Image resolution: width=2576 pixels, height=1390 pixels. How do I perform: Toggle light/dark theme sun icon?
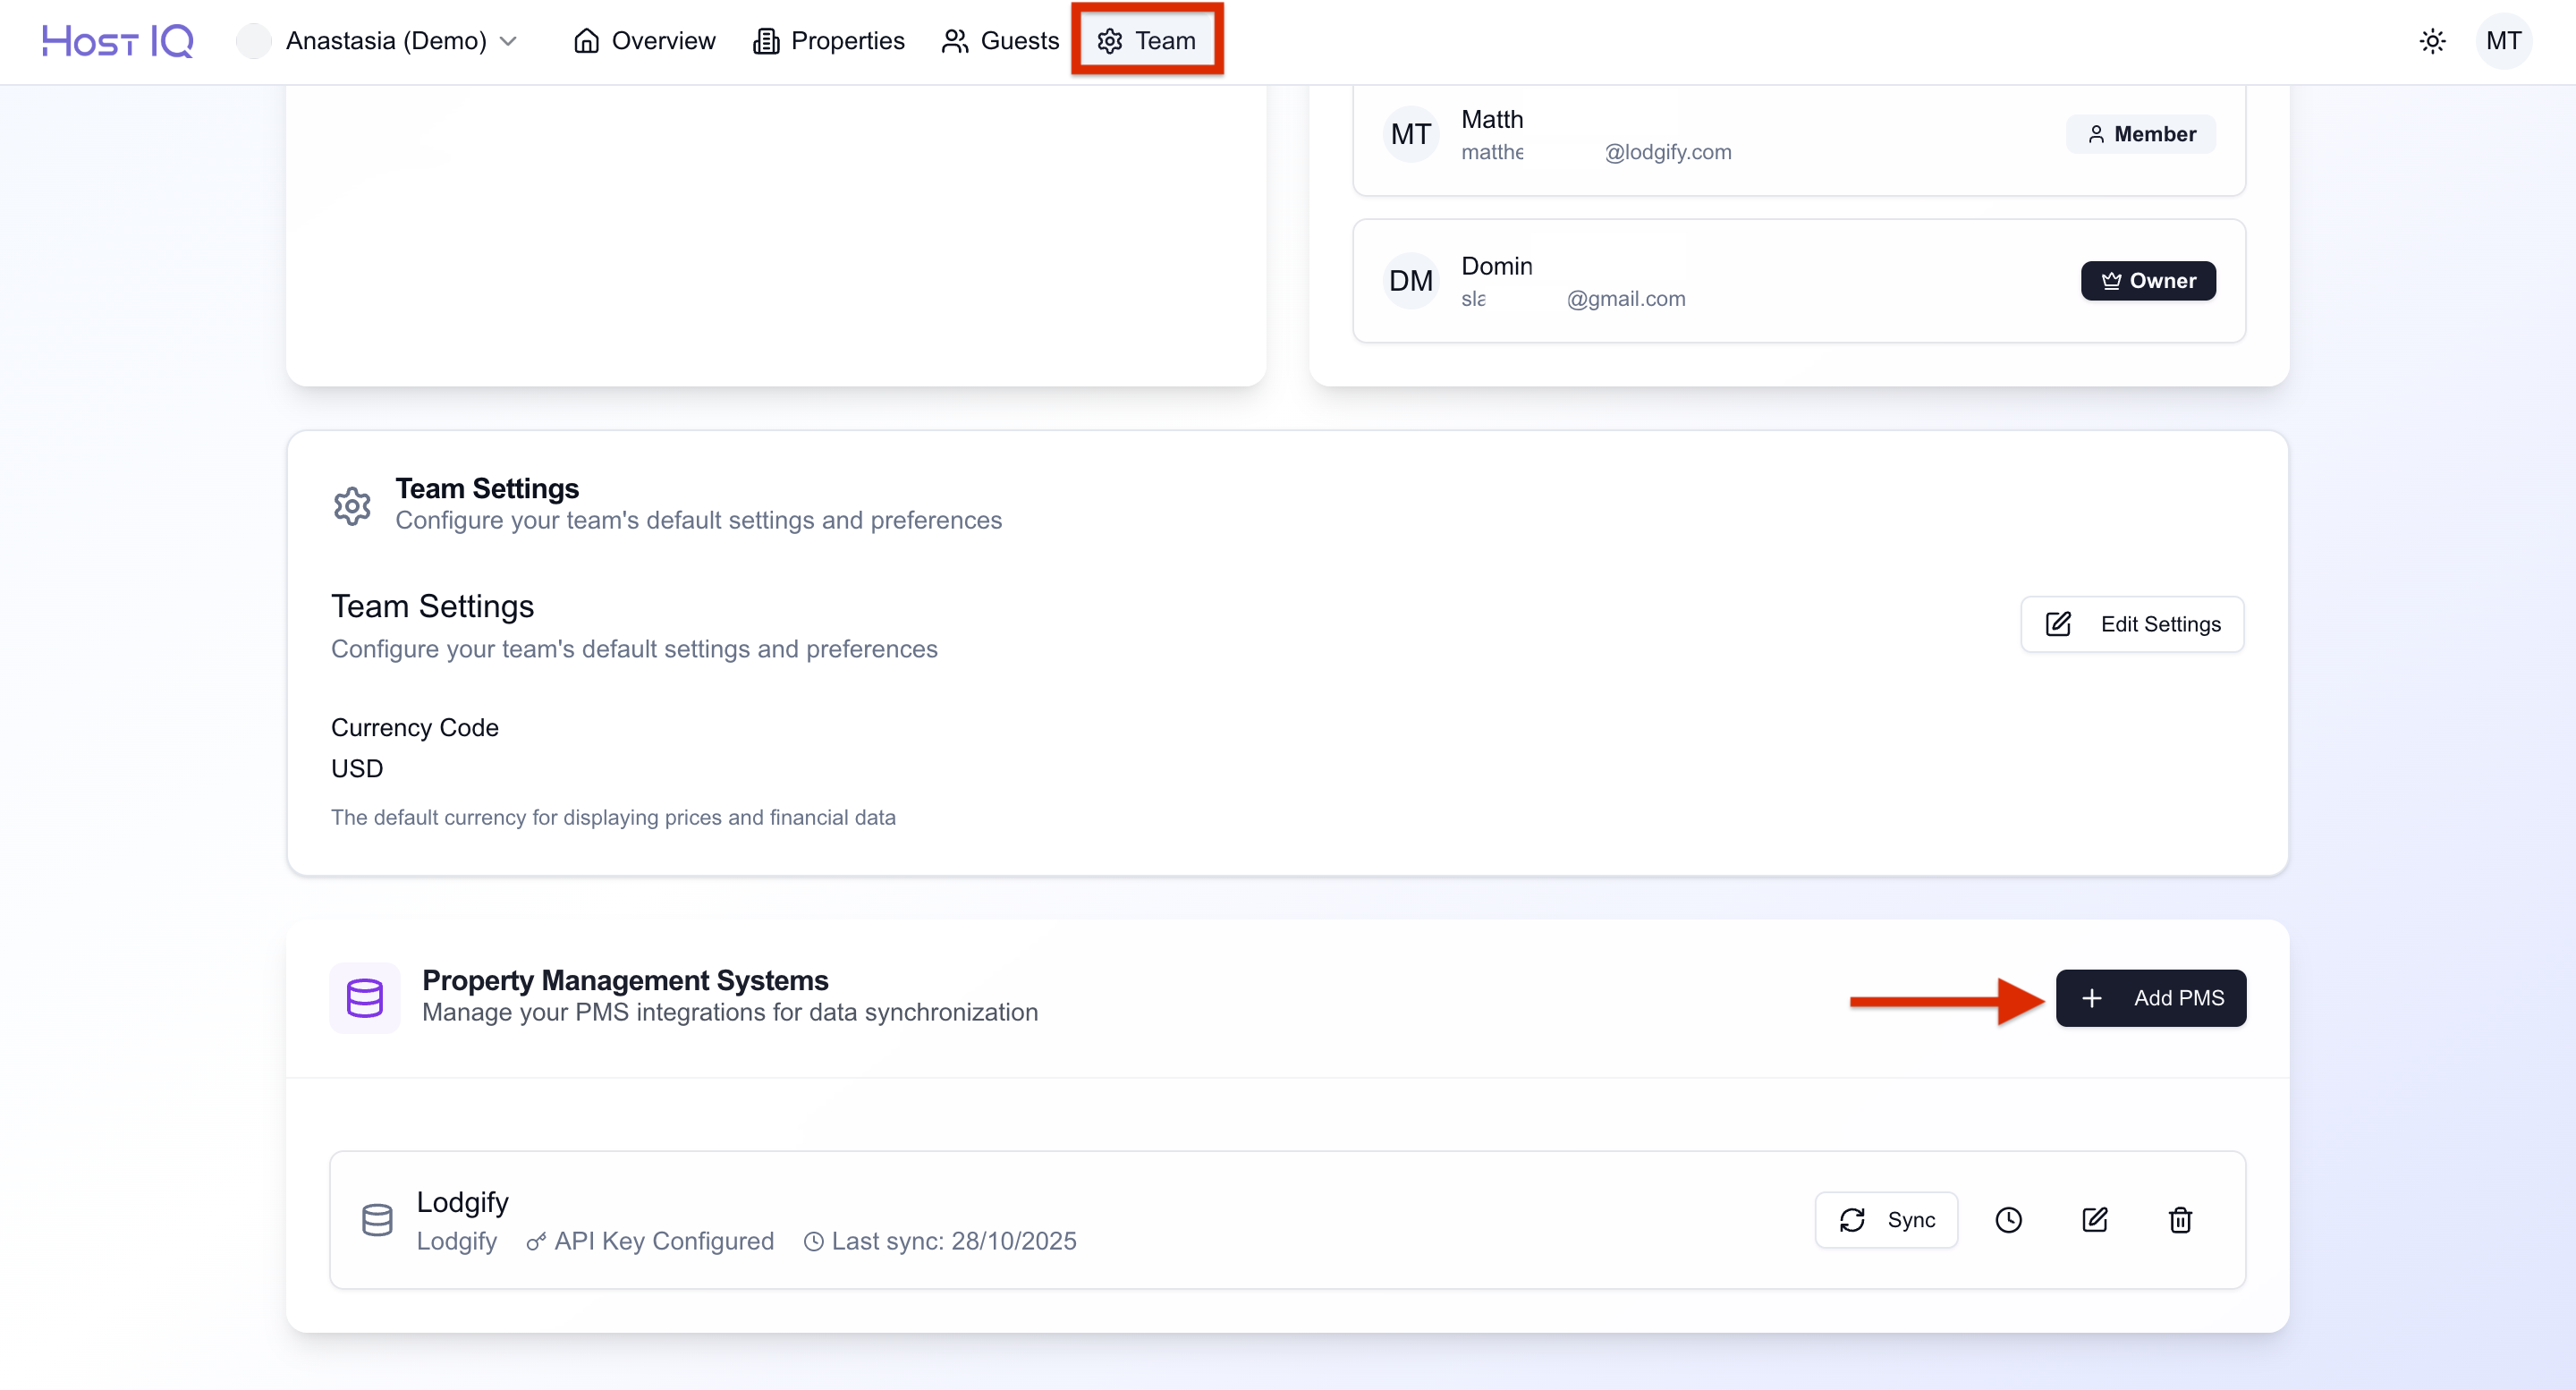(x=2432, y=41)
